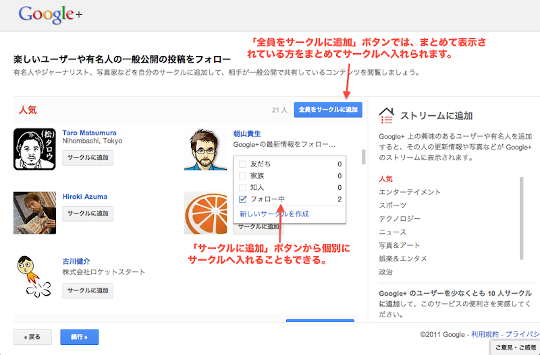Select テクノロジー category
Viewport: 540px width, 355px height.
point(400,218)
